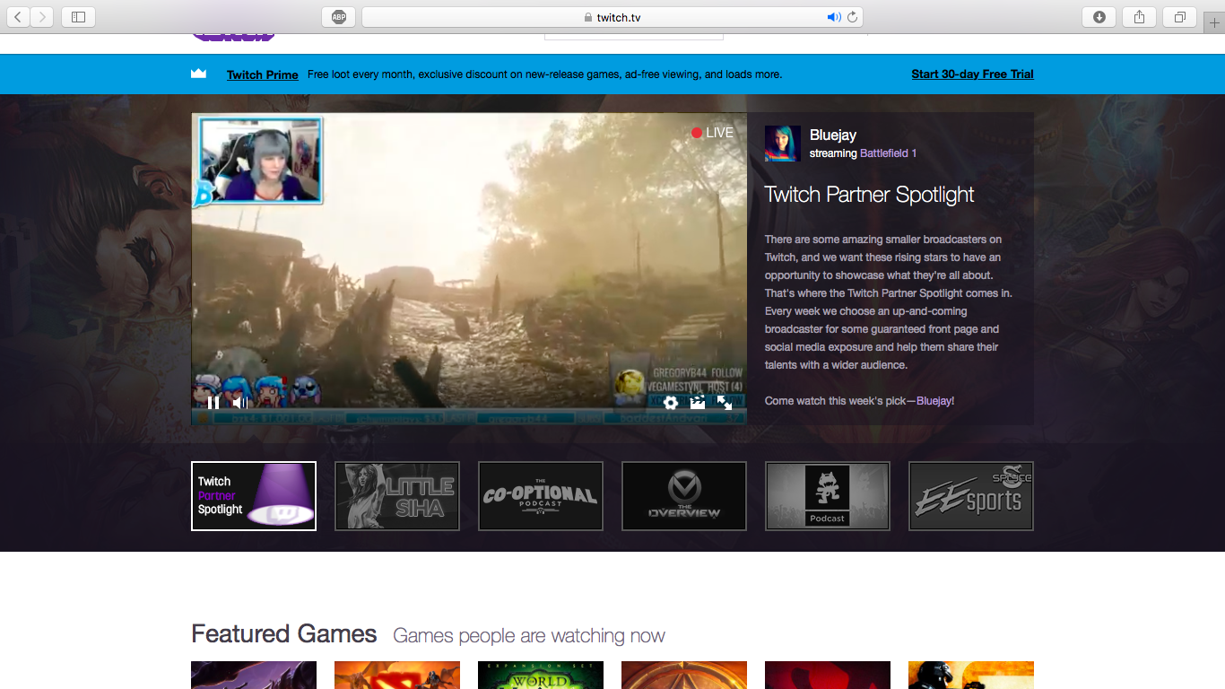Screen dimensions: 1225x689
Task: Select The Overview thumbnail
Action: tap(684, 496)
